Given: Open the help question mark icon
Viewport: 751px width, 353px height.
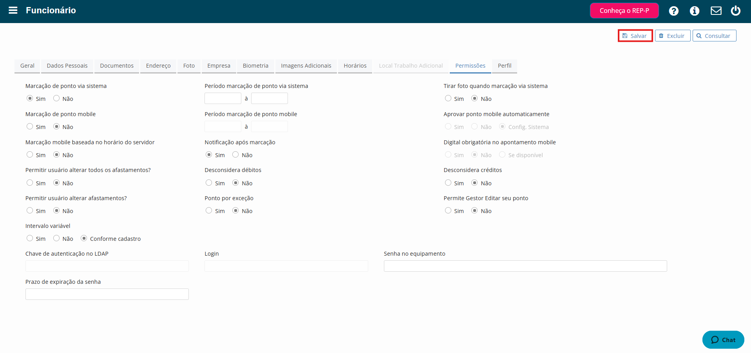Looking at the screenshot, I should 673,11.
